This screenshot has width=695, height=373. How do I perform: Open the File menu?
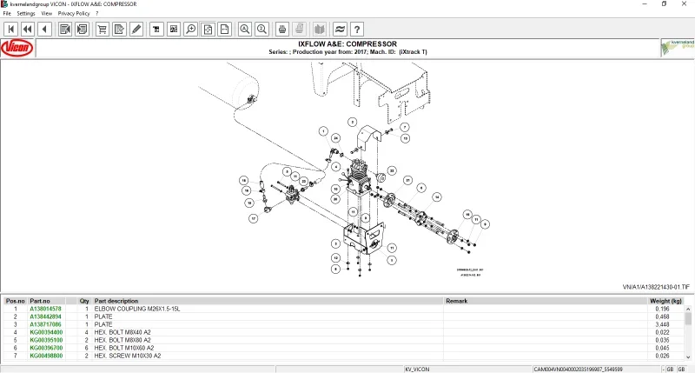(x=7, y=13)
